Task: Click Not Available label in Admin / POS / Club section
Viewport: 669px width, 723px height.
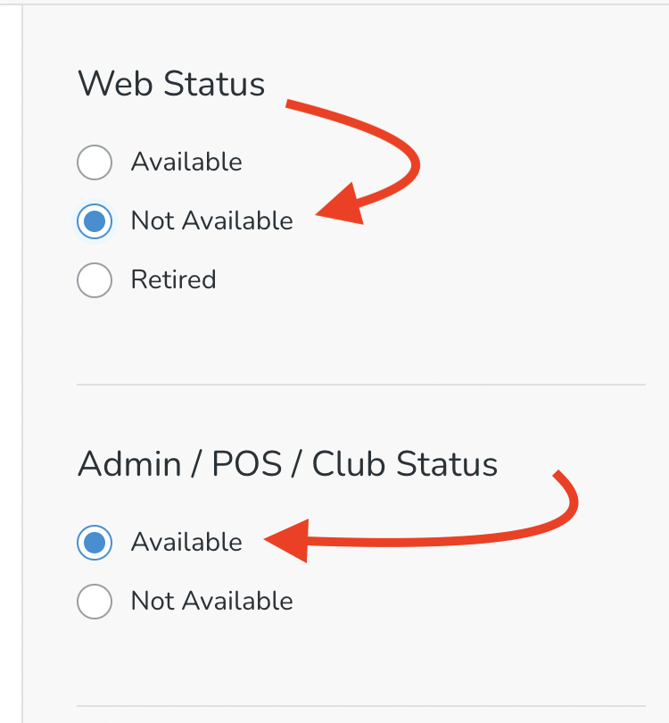Action: coord(211,601)
